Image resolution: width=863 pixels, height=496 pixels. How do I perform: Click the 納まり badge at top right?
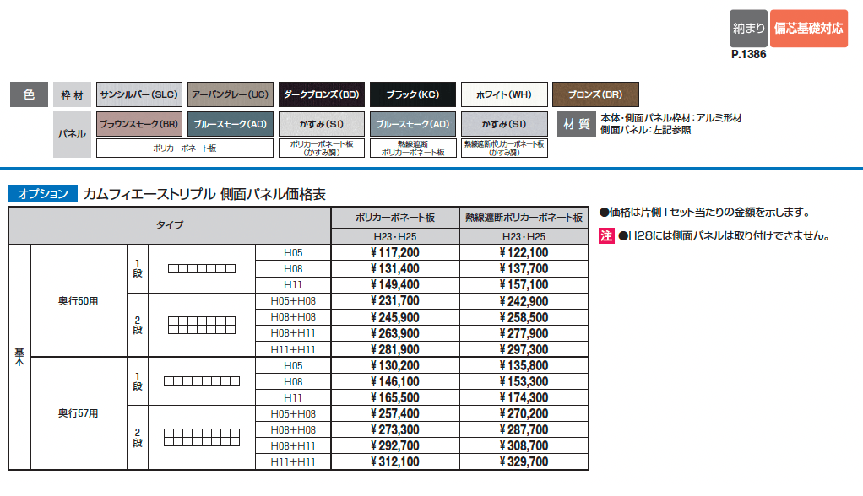pos(747,26)
